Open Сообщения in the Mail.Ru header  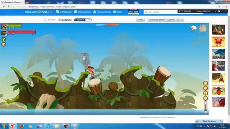tap(64, 12)
